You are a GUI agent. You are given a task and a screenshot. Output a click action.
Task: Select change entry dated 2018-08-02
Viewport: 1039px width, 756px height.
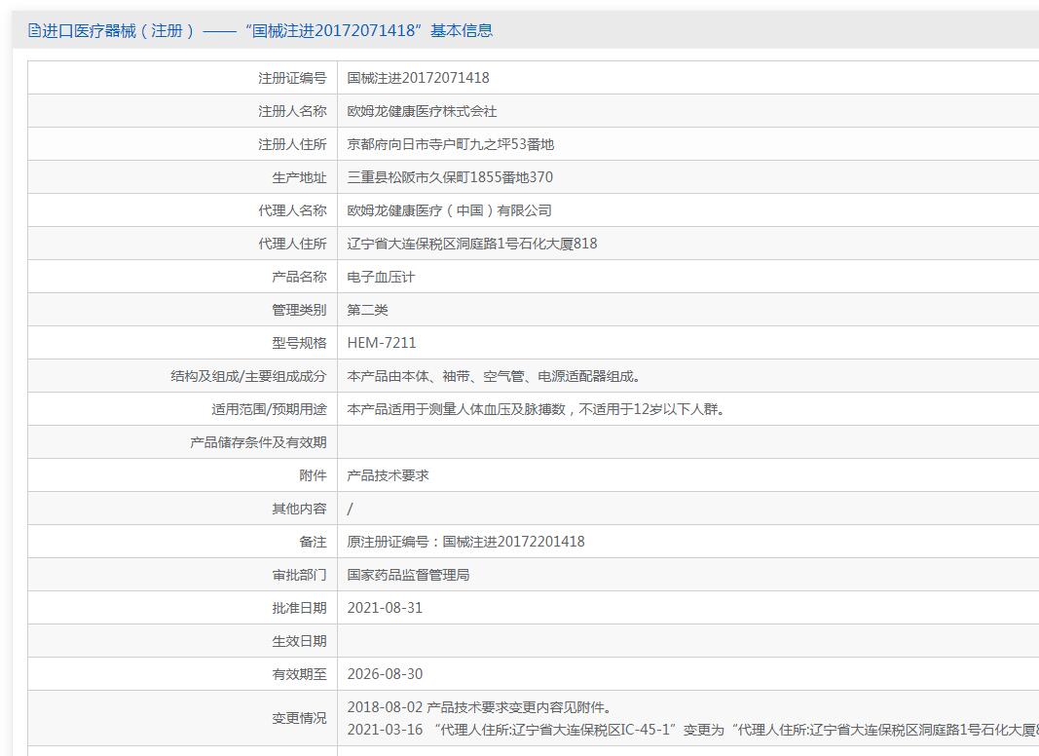tap(479, 707)
